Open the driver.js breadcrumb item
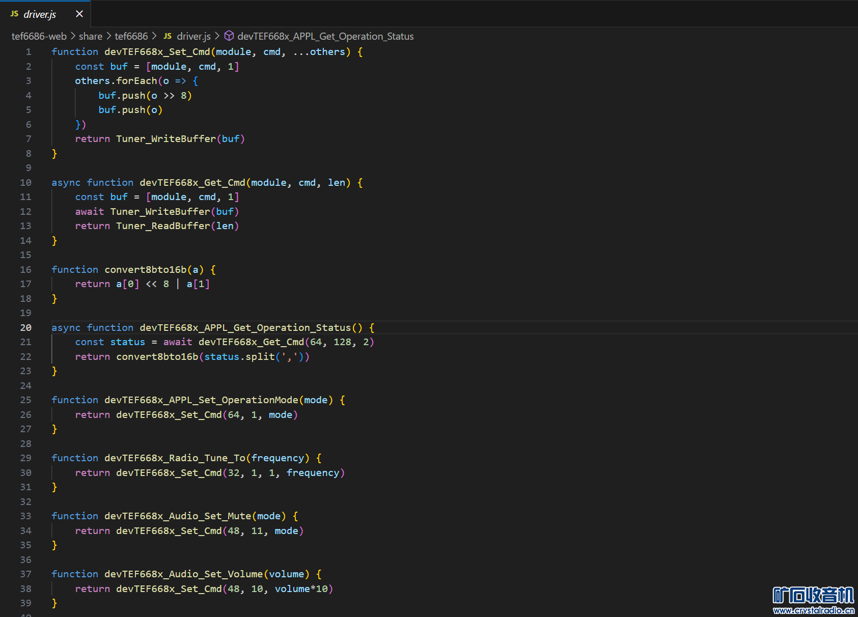 [193, 36]
